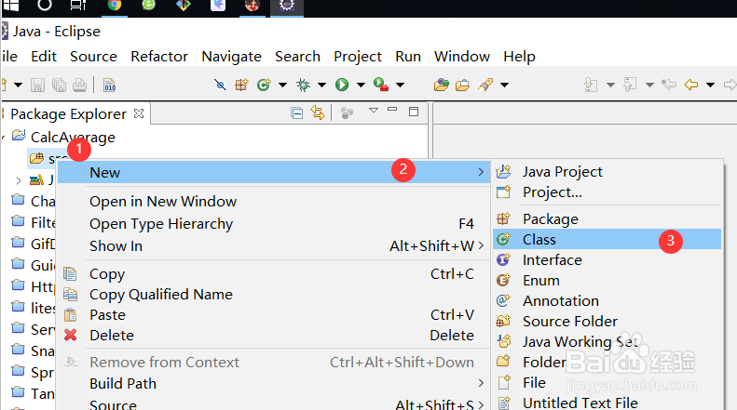Click the Debug bug icon
This screenshot has width=737, height=410.
(x=303, y=85)
